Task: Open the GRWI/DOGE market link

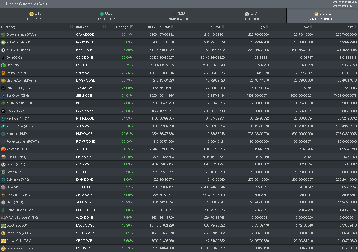Action: tap(85, 34)
